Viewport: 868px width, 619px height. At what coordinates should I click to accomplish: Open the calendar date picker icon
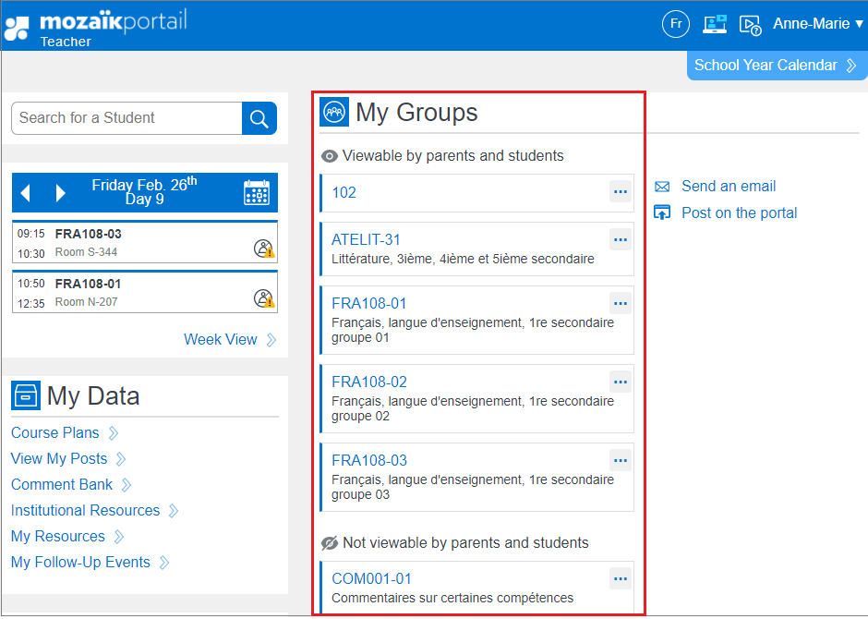pyautogui.click(x=256, y=192)
